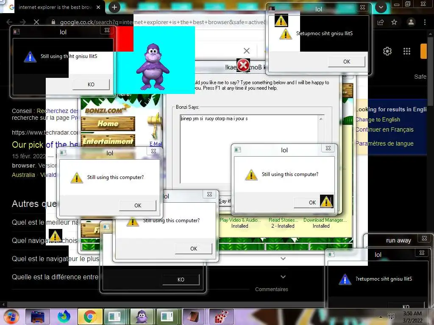Viewport: 434px width, 325px height.
Task: Open the Read Stories... link
Action: click(283, 220)
